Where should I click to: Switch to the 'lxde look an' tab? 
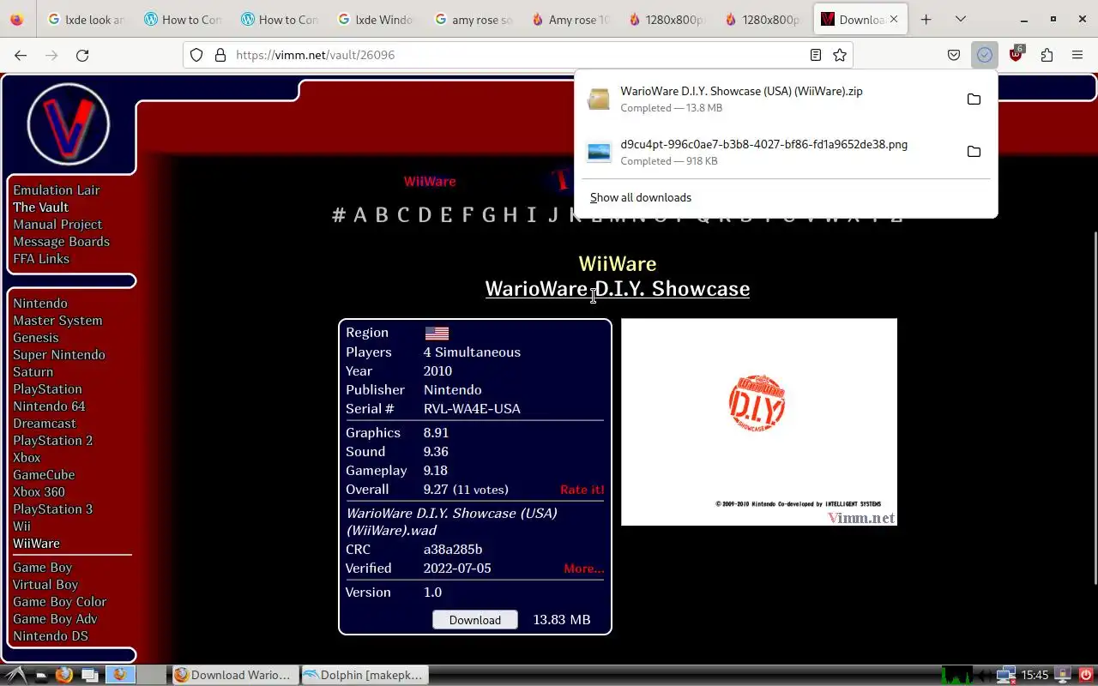pos(86,19)
